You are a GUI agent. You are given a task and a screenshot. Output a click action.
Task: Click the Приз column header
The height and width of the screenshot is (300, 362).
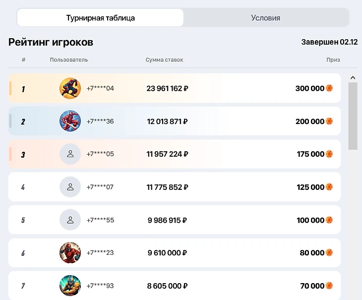(x=333, y=60)
